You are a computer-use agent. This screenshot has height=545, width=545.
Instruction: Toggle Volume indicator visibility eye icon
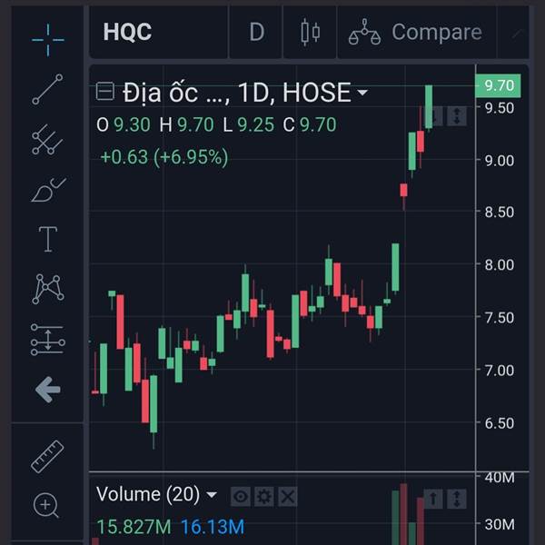coord(240,496)
